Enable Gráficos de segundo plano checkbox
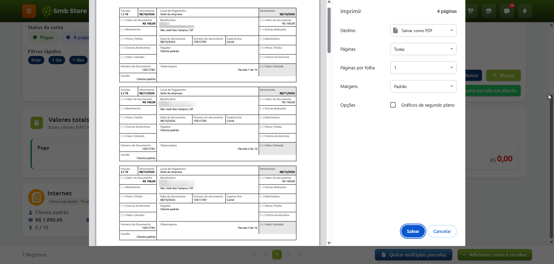The image size is (554, 264). click(x=393, y=105)
